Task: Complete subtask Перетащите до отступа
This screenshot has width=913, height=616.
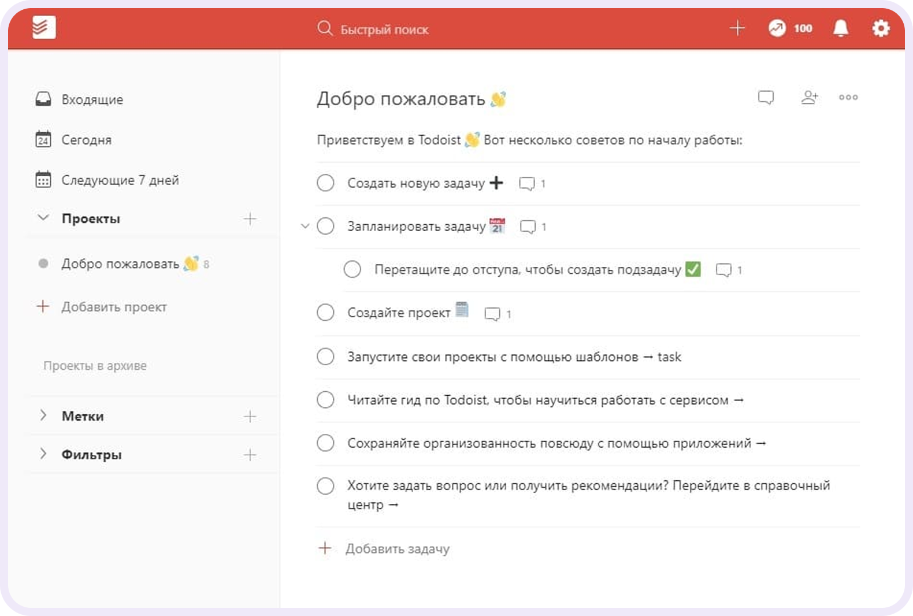Action: coord(352,269)
